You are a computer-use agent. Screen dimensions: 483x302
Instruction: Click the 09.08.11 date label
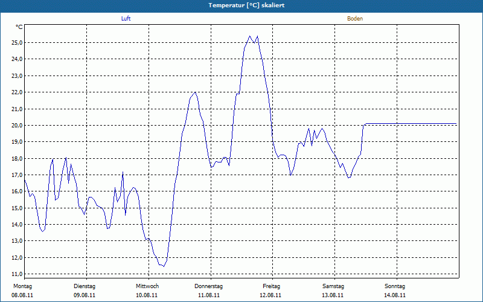pyautogui.click(x=85, y=295)
